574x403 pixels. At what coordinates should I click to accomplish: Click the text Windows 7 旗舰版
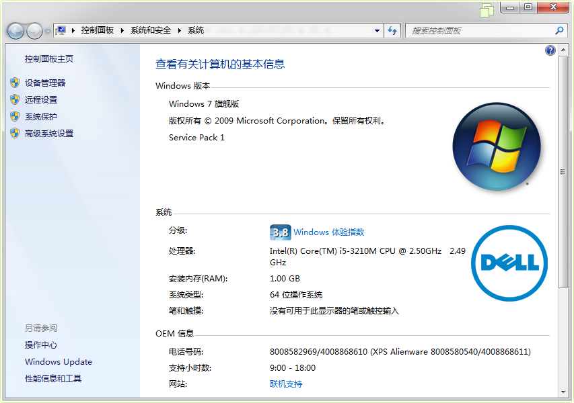pyautogui.click(x=204, y=104)
